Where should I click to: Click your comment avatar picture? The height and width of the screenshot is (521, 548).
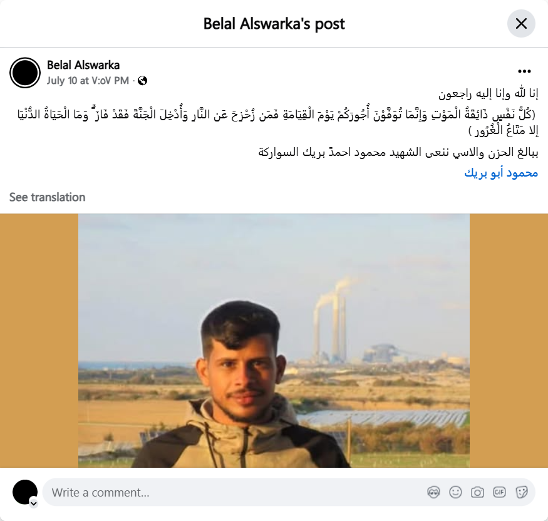pyautogui.click(x=25, y=492)
